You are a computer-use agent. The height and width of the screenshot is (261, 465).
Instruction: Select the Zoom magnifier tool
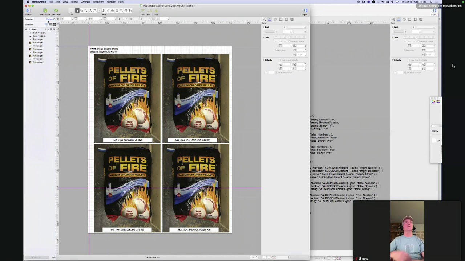pos(121,11)
